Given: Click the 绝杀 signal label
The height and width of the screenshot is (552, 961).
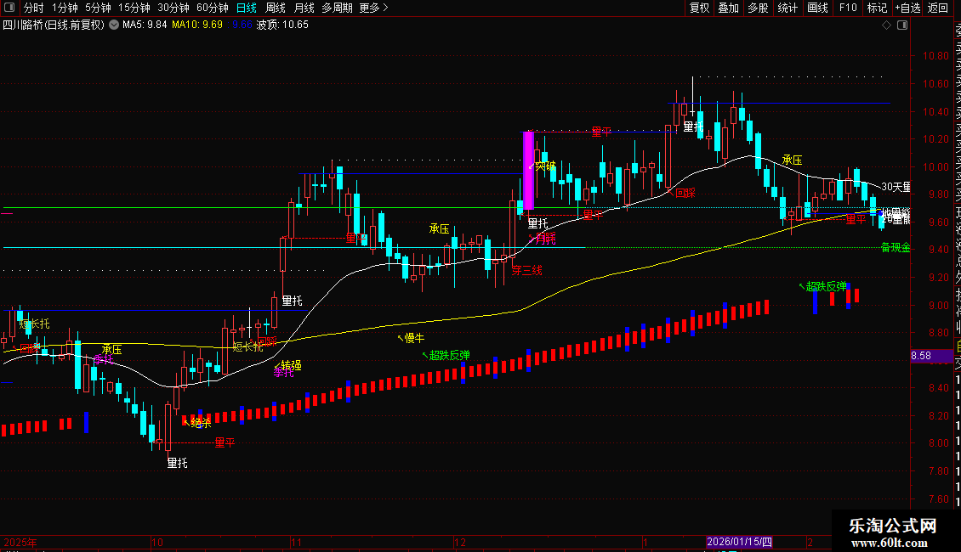Looking at the screenshot, I should pos(201,422).
